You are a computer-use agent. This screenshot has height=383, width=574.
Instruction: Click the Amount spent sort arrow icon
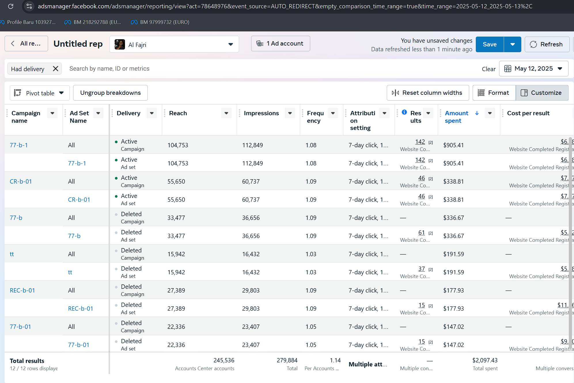(477, 113)
